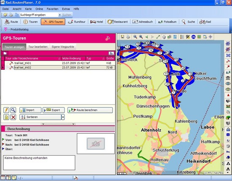Image resolution: width=232 pixels, height=181 pixels.
Task: Open the Favoriten menu
Action: point(53,9)
